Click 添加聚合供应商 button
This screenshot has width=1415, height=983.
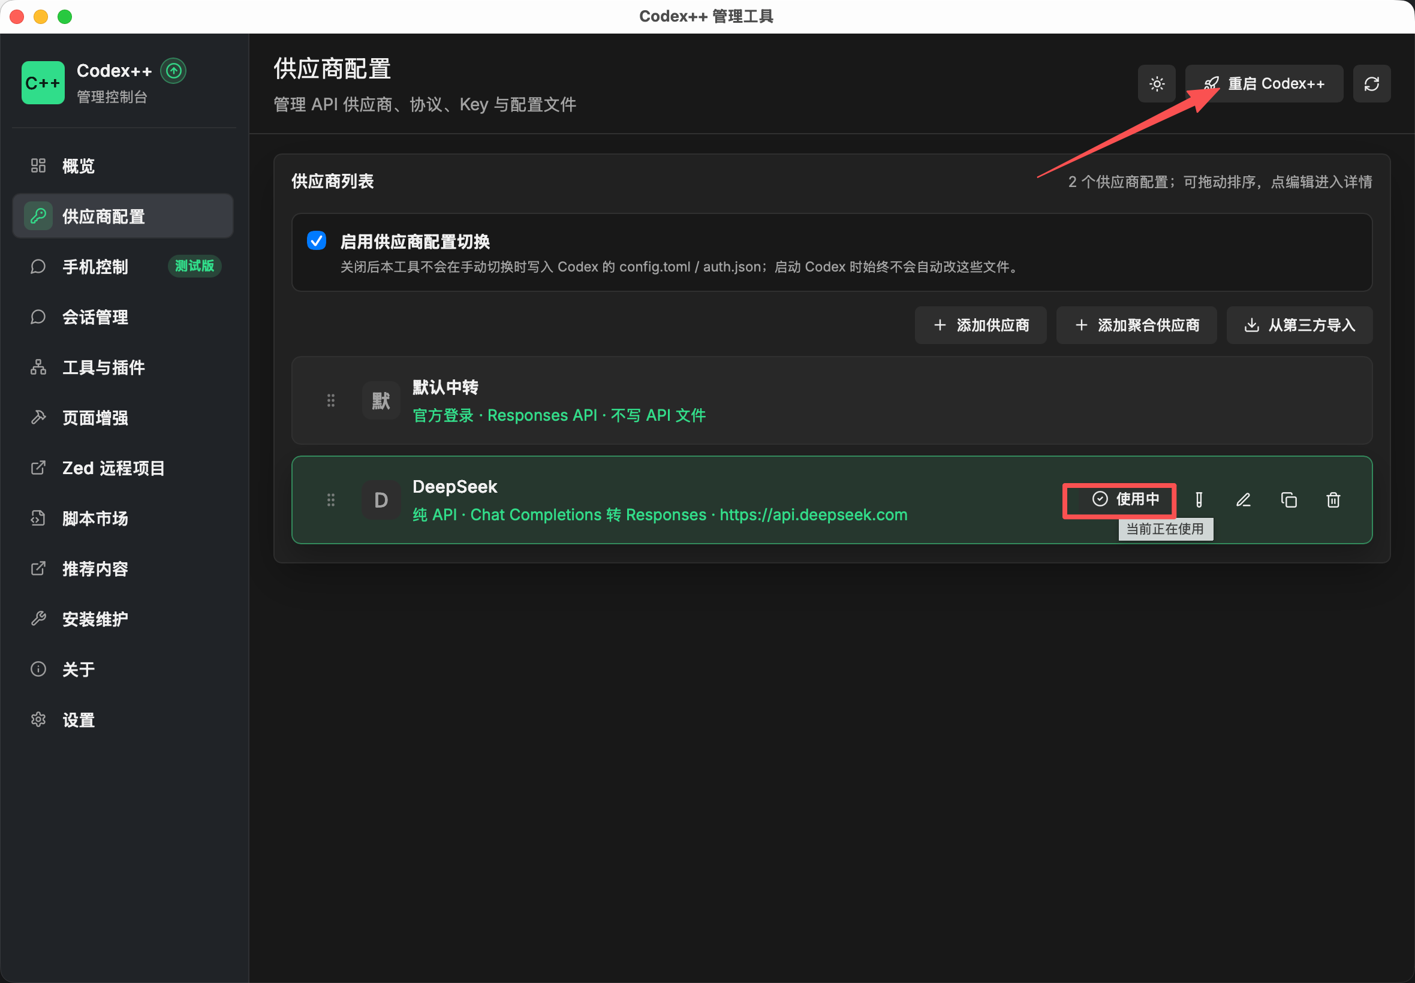click(1137, 325)
